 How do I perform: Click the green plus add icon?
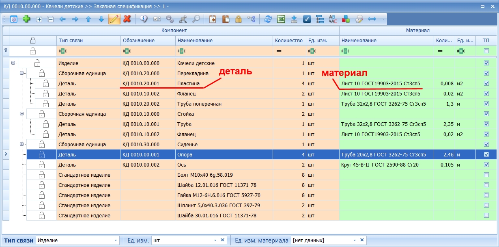tap(26, 19)
